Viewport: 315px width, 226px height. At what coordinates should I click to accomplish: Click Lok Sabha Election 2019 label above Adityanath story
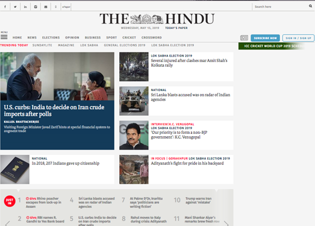(210, 159)
